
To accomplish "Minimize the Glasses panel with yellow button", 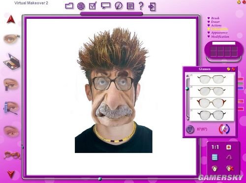I will (228, 69).
